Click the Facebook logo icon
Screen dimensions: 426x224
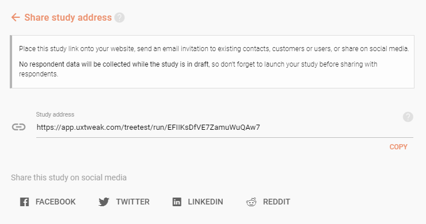coord(24,202)
